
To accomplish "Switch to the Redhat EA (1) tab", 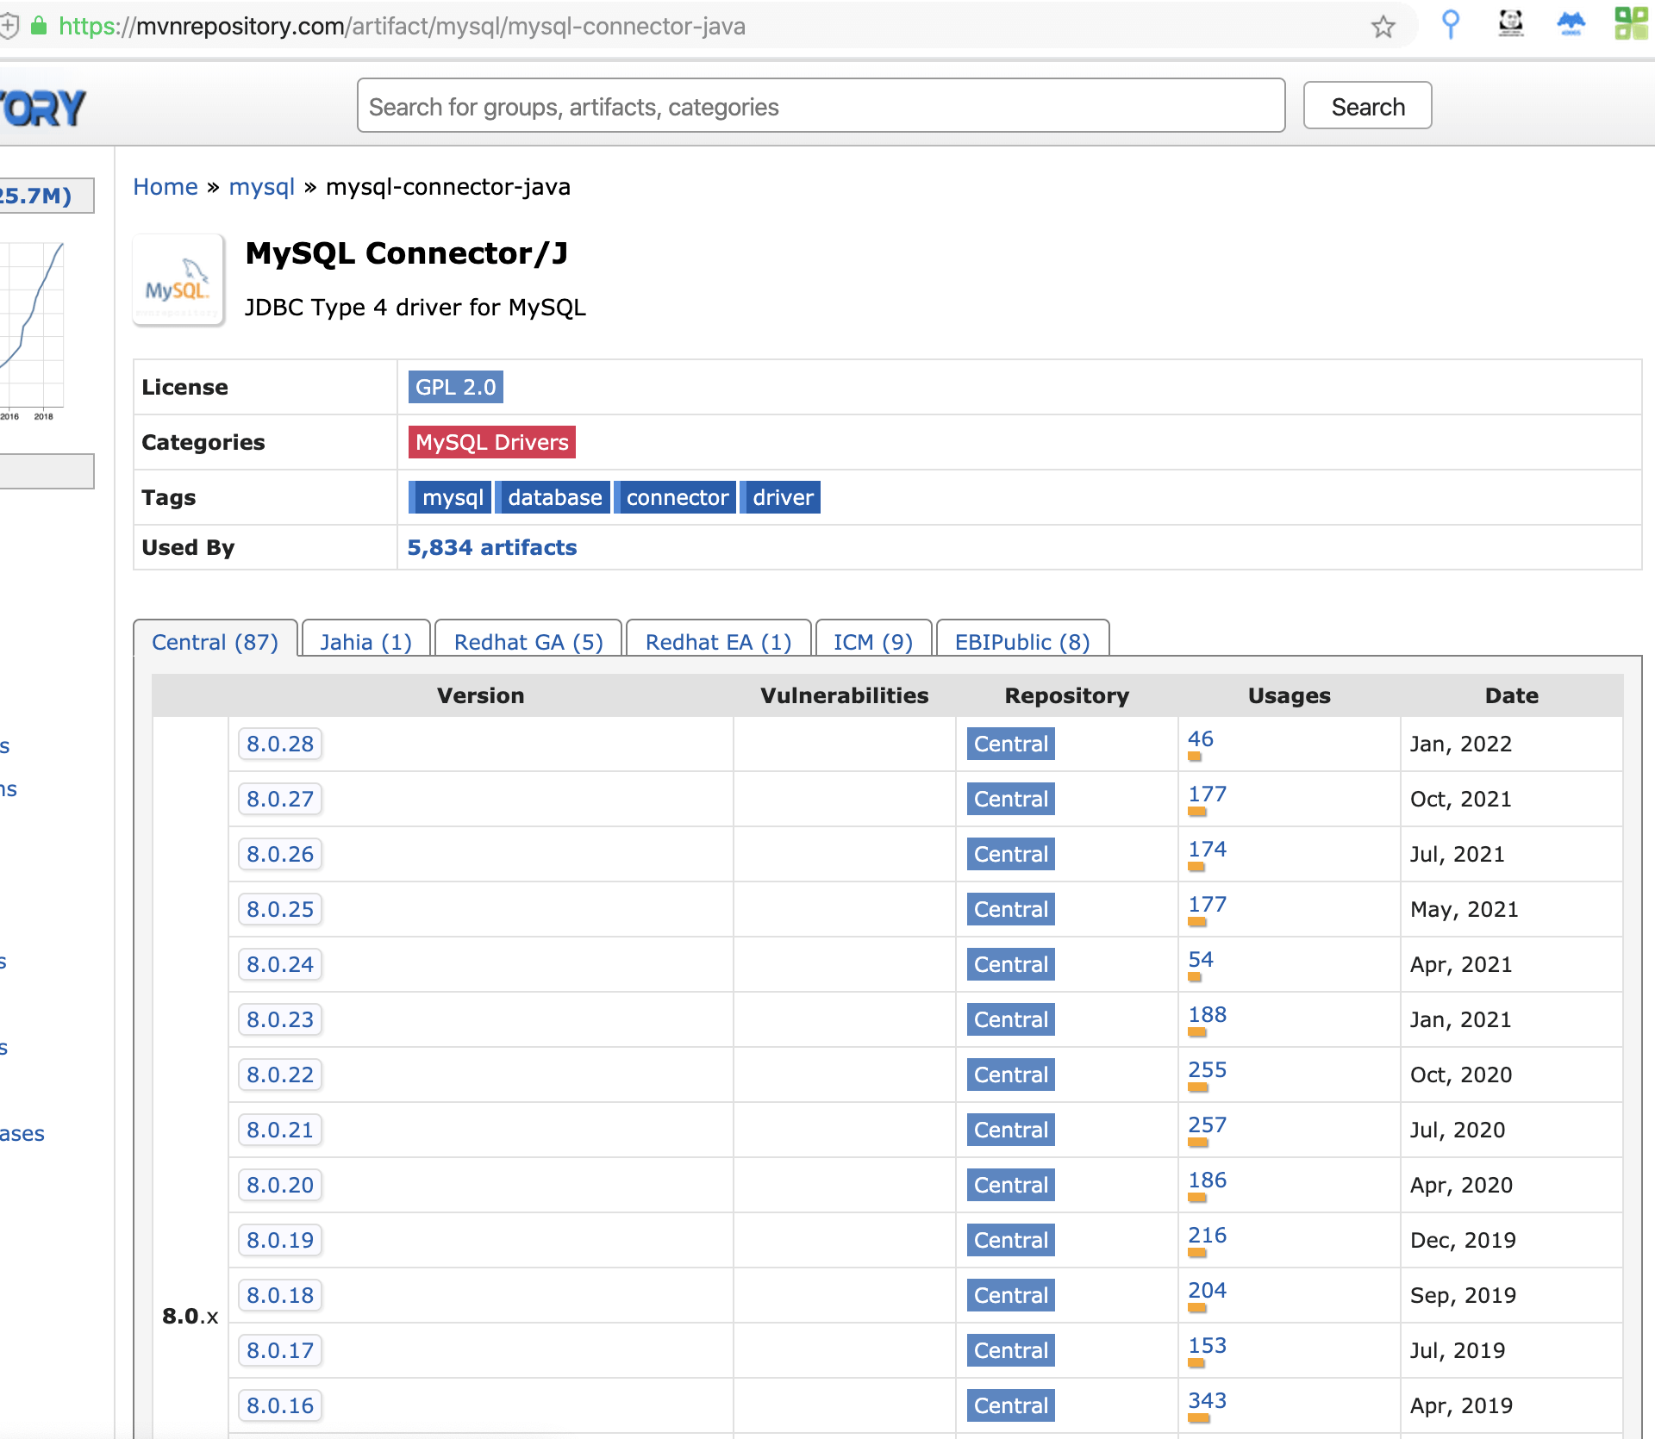I will (x=718, y=642).
